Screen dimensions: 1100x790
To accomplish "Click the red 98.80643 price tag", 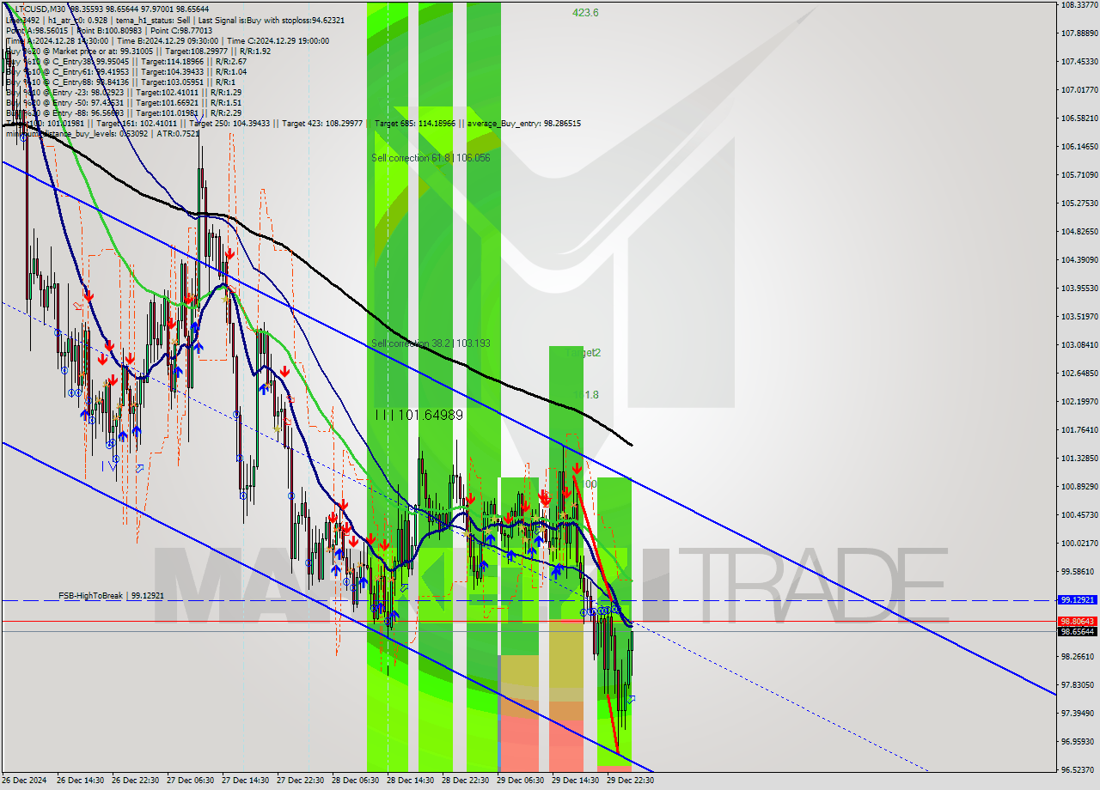I will 1078,621.
